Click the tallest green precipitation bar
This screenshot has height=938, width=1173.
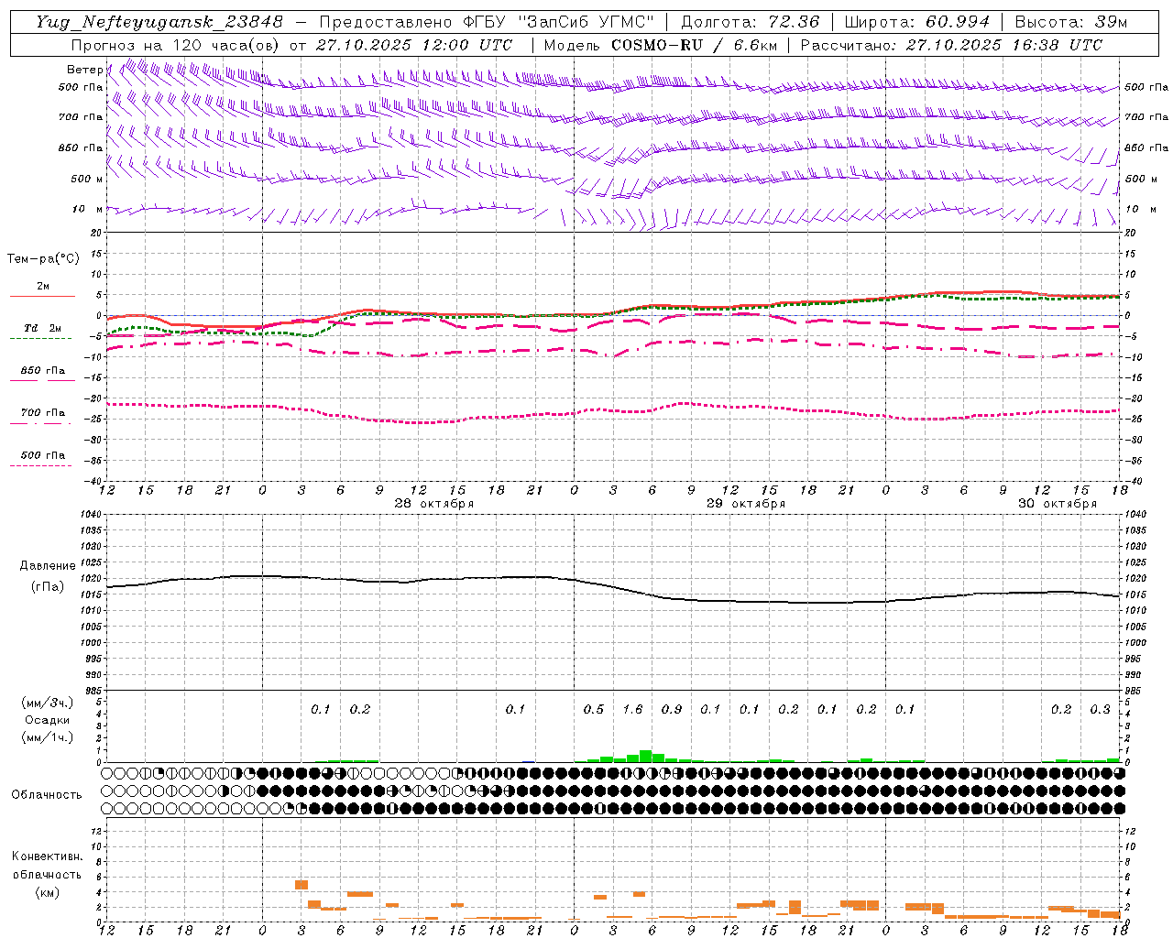tap(646, 756)
